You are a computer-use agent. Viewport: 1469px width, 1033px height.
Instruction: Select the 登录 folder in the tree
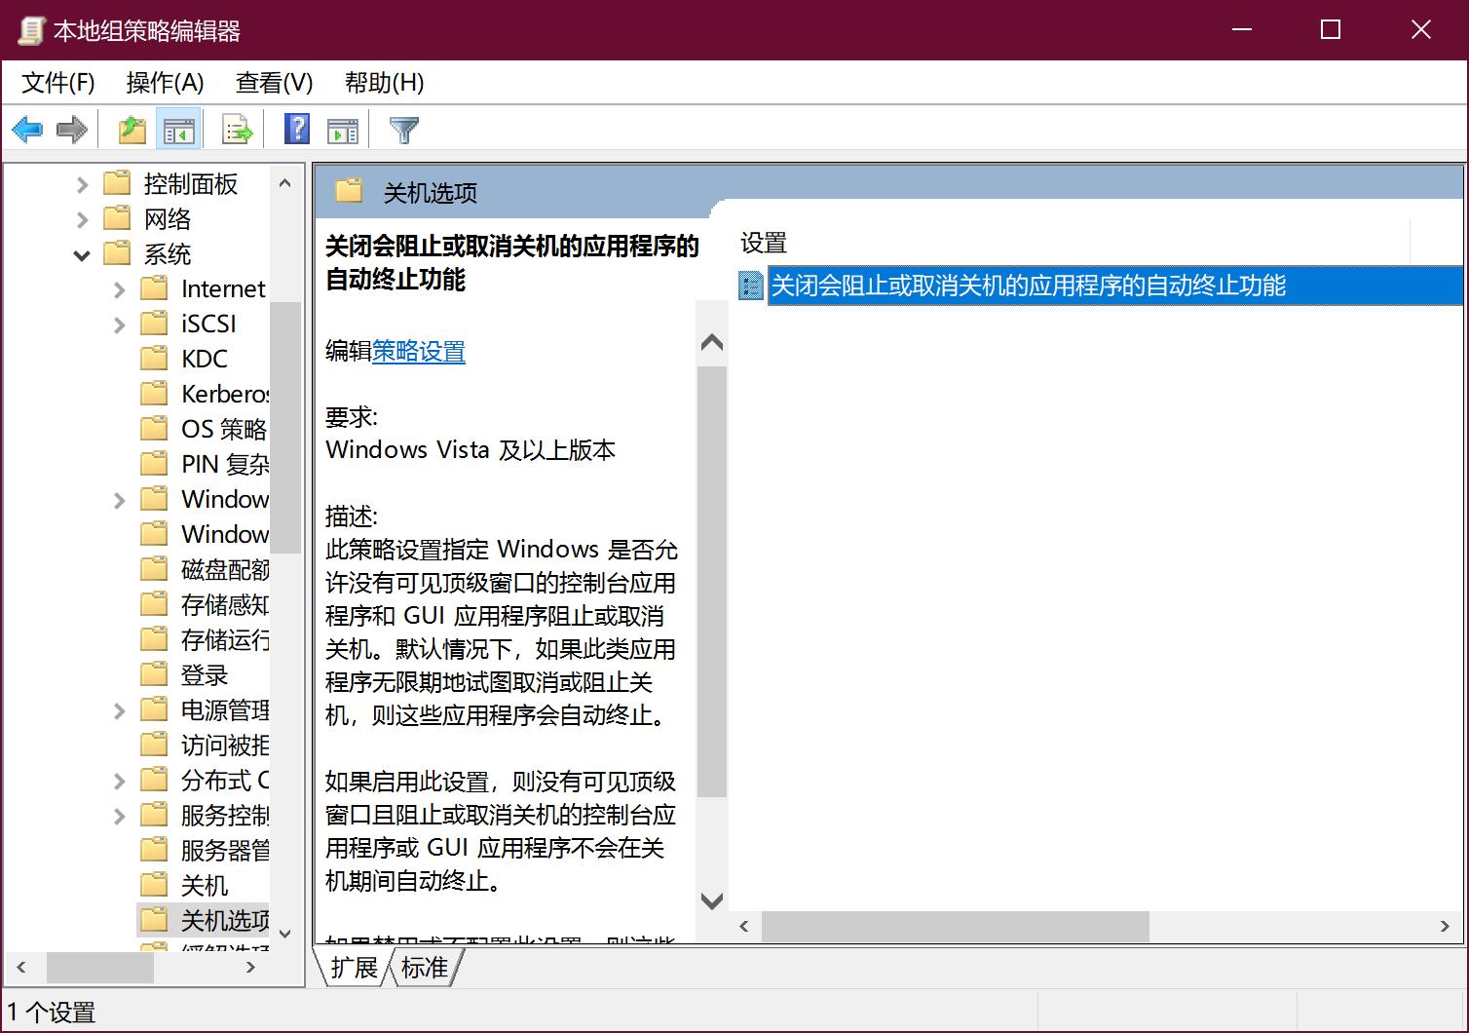203,674
